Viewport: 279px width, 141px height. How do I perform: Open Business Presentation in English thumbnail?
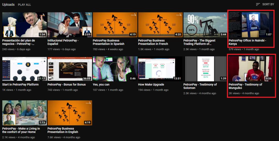[x=70, y=113]
